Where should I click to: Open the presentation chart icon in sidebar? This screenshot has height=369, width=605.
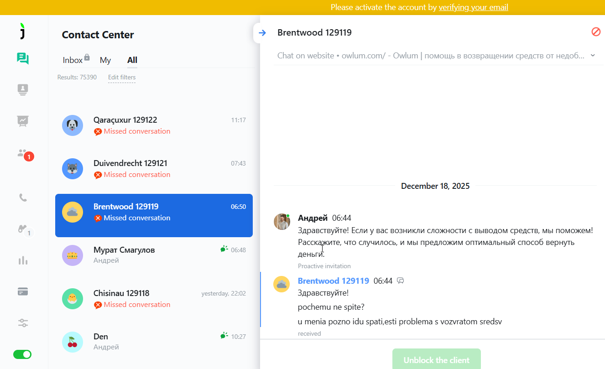pyautogui.click(x=23, y=121)
